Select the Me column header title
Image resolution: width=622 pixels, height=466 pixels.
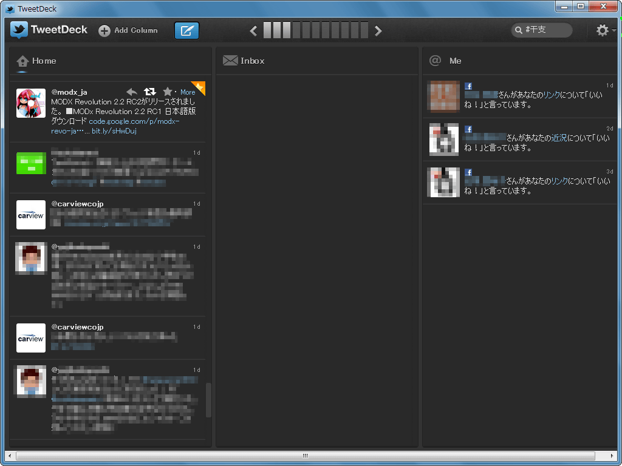456,61
